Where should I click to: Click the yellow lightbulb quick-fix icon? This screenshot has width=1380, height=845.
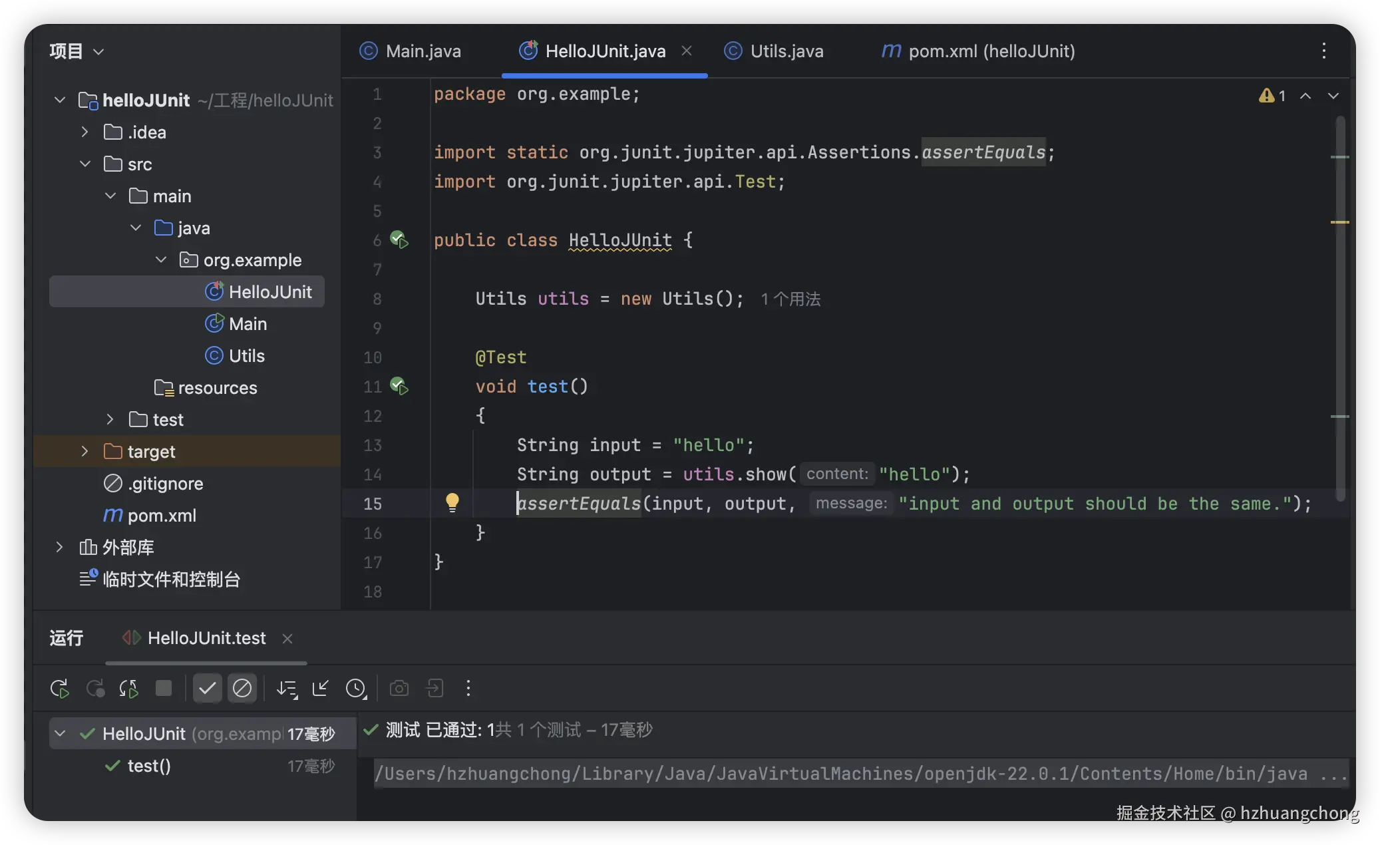pyautogui.click(x=452, y=502)
